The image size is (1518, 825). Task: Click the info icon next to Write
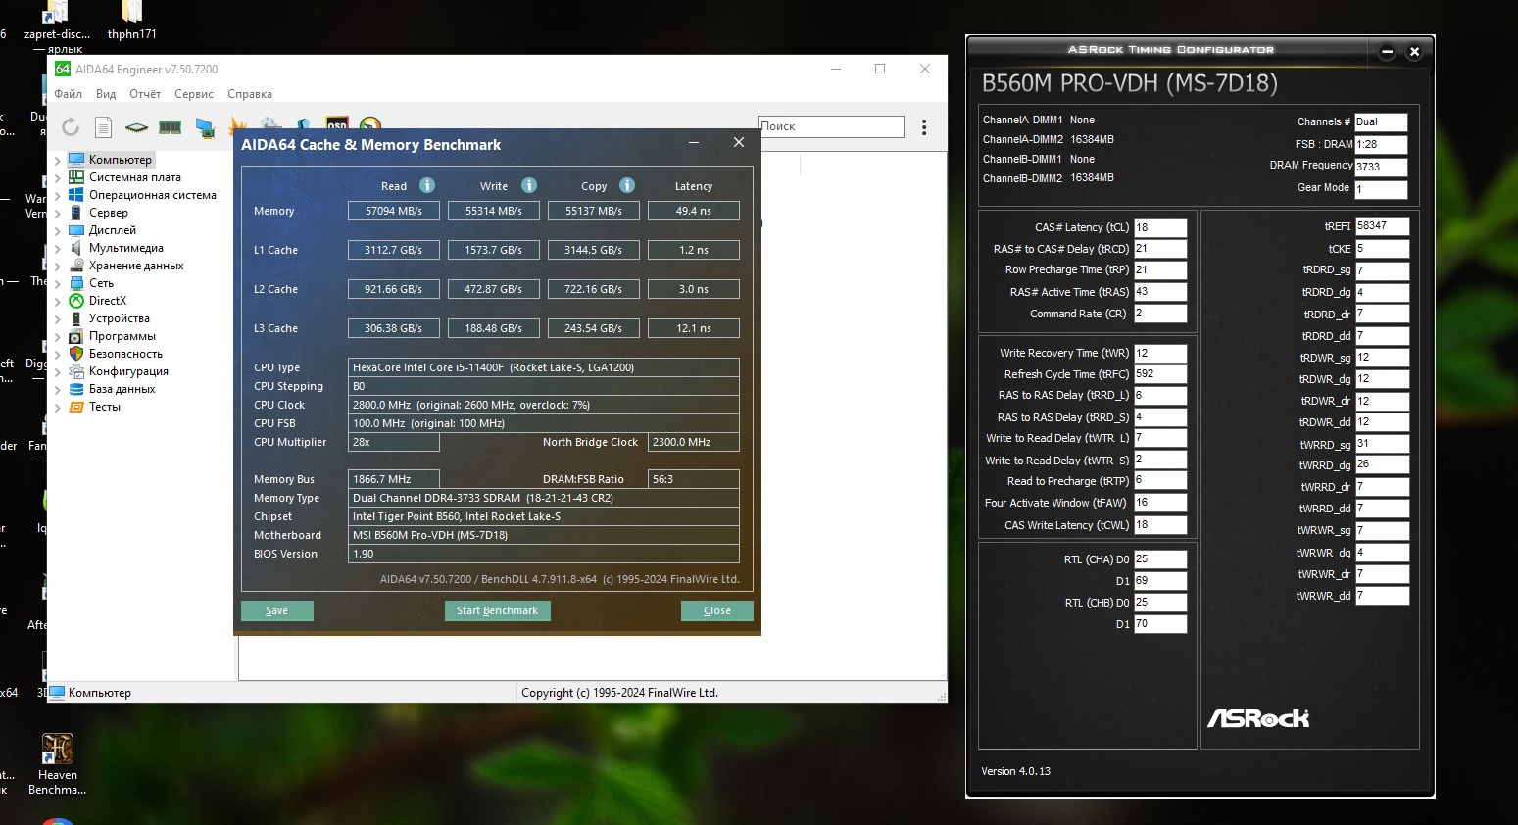529,185
